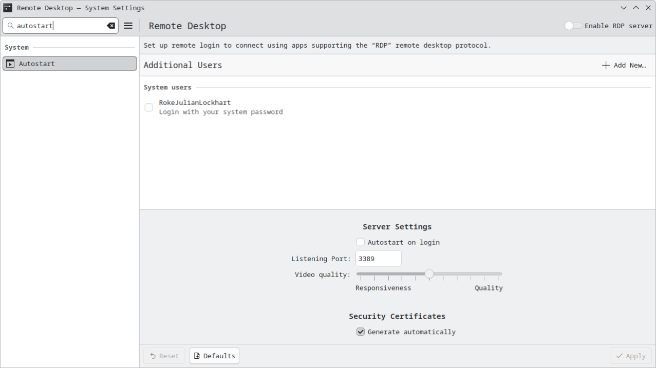Screen dimensions: 656x368
Task: Minimize the System Settings window
Action: [624, 8]
